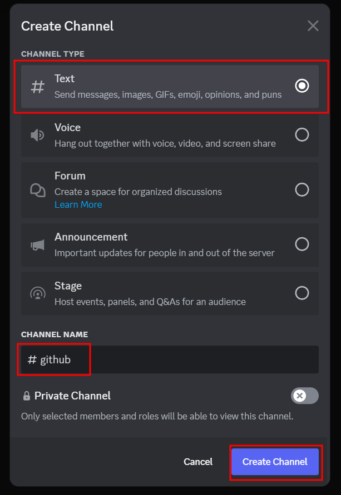This screenshot has width=341, height=495.
Task: Select the Voice channel radio button
Action: tap(302, 134)
